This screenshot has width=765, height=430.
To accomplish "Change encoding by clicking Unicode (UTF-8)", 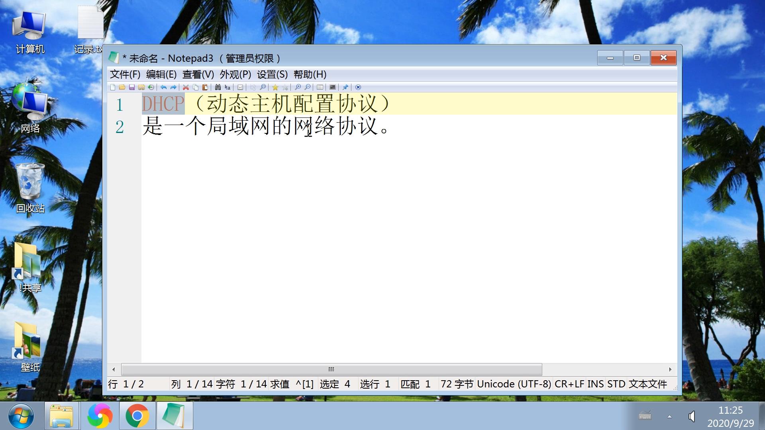I will tap(514, 384).
